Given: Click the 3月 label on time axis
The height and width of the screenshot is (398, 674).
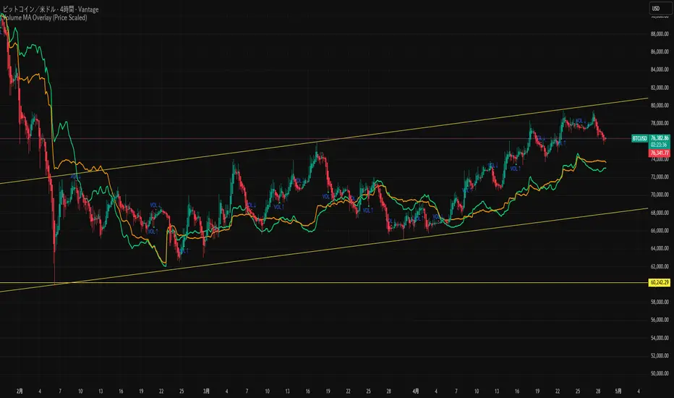Looking at the screenshot, I should coord(206,391).
